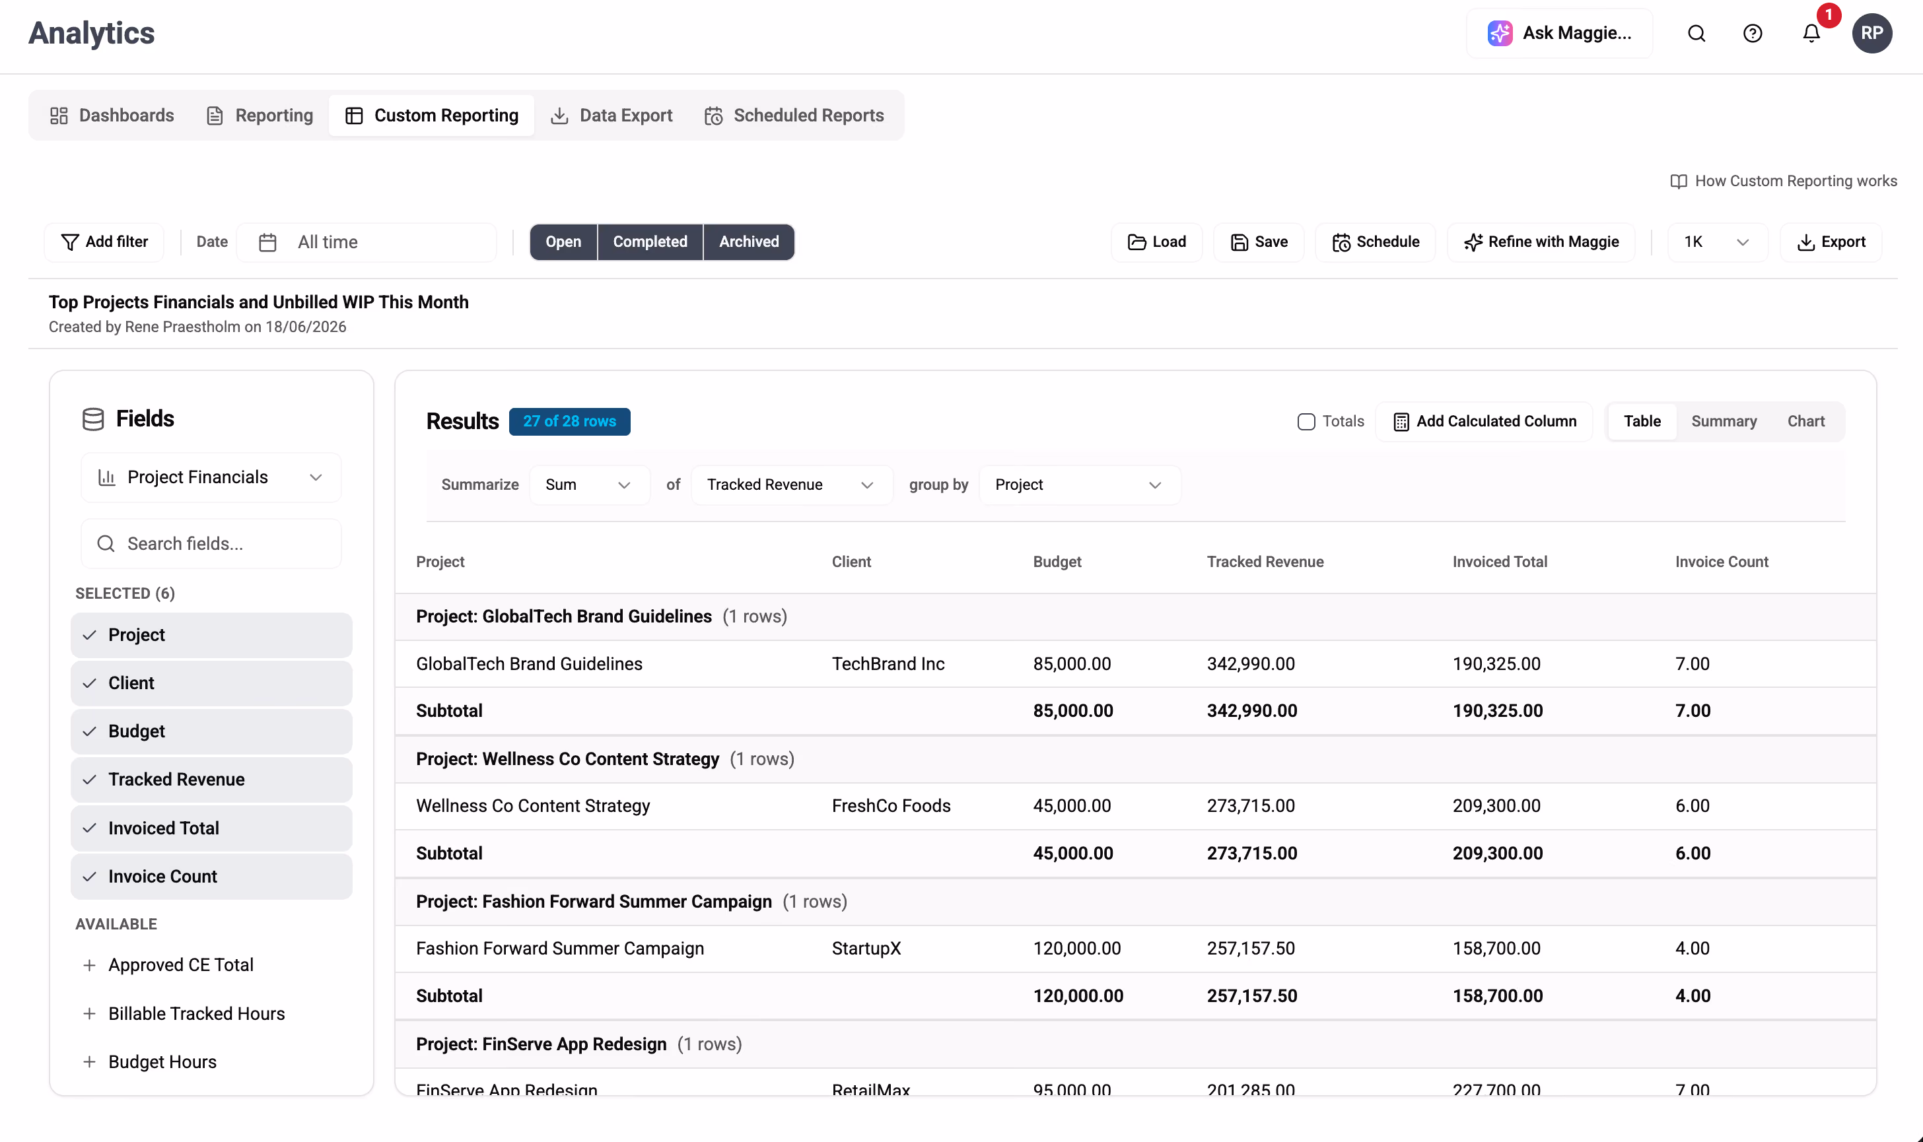This screenshot has height=1142, width=1923.
Task: Open the 1K row limit dropdown
Action: (1717, 242)
